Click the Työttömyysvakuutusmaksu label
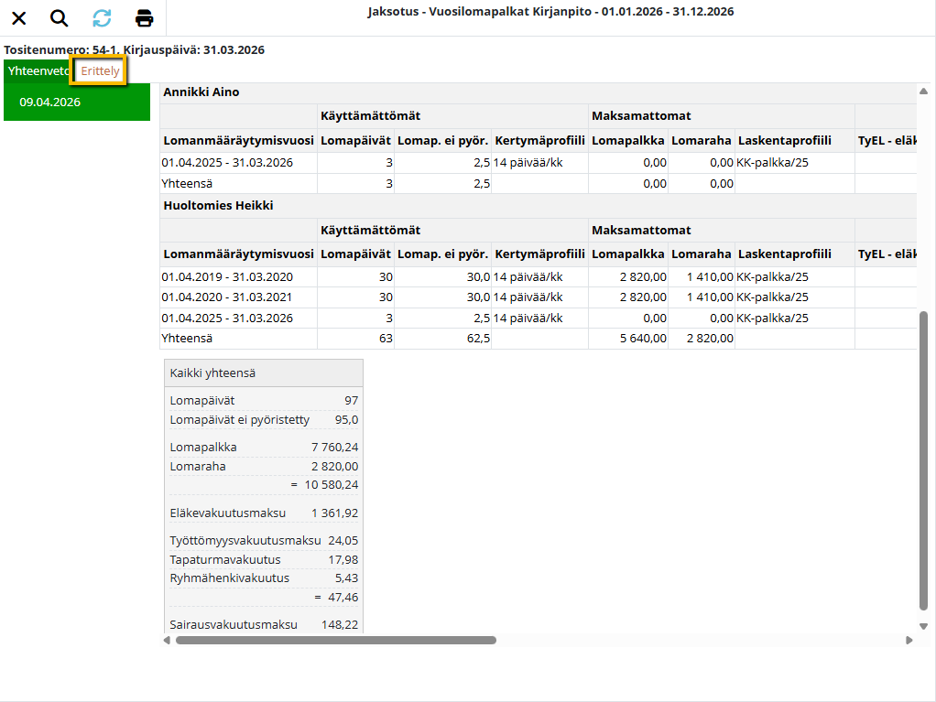 coord(245,540)
